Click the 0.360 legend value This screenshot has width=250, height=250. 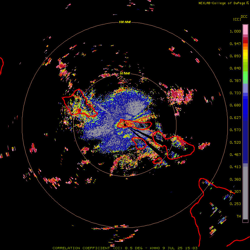(235, 179)
